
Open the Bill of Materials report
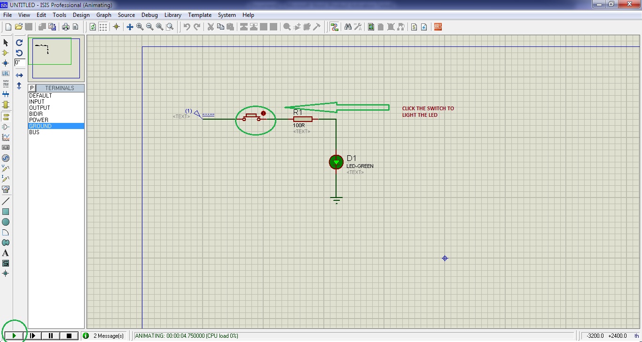[414, 27]
